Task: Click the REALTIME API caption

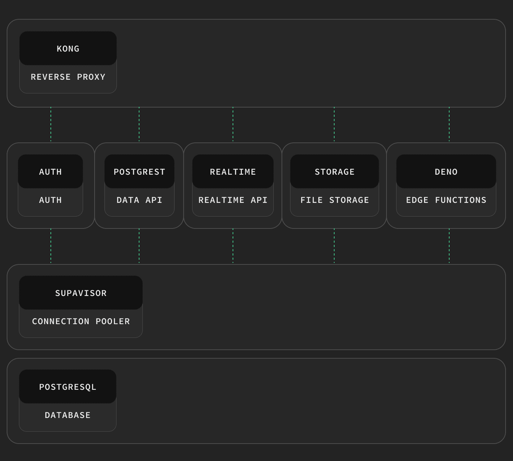Action: [x=233, y=200]
